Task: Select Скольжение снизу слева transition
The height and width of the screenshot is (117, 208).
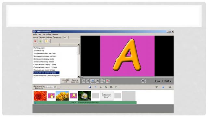Action: (44, 70)
